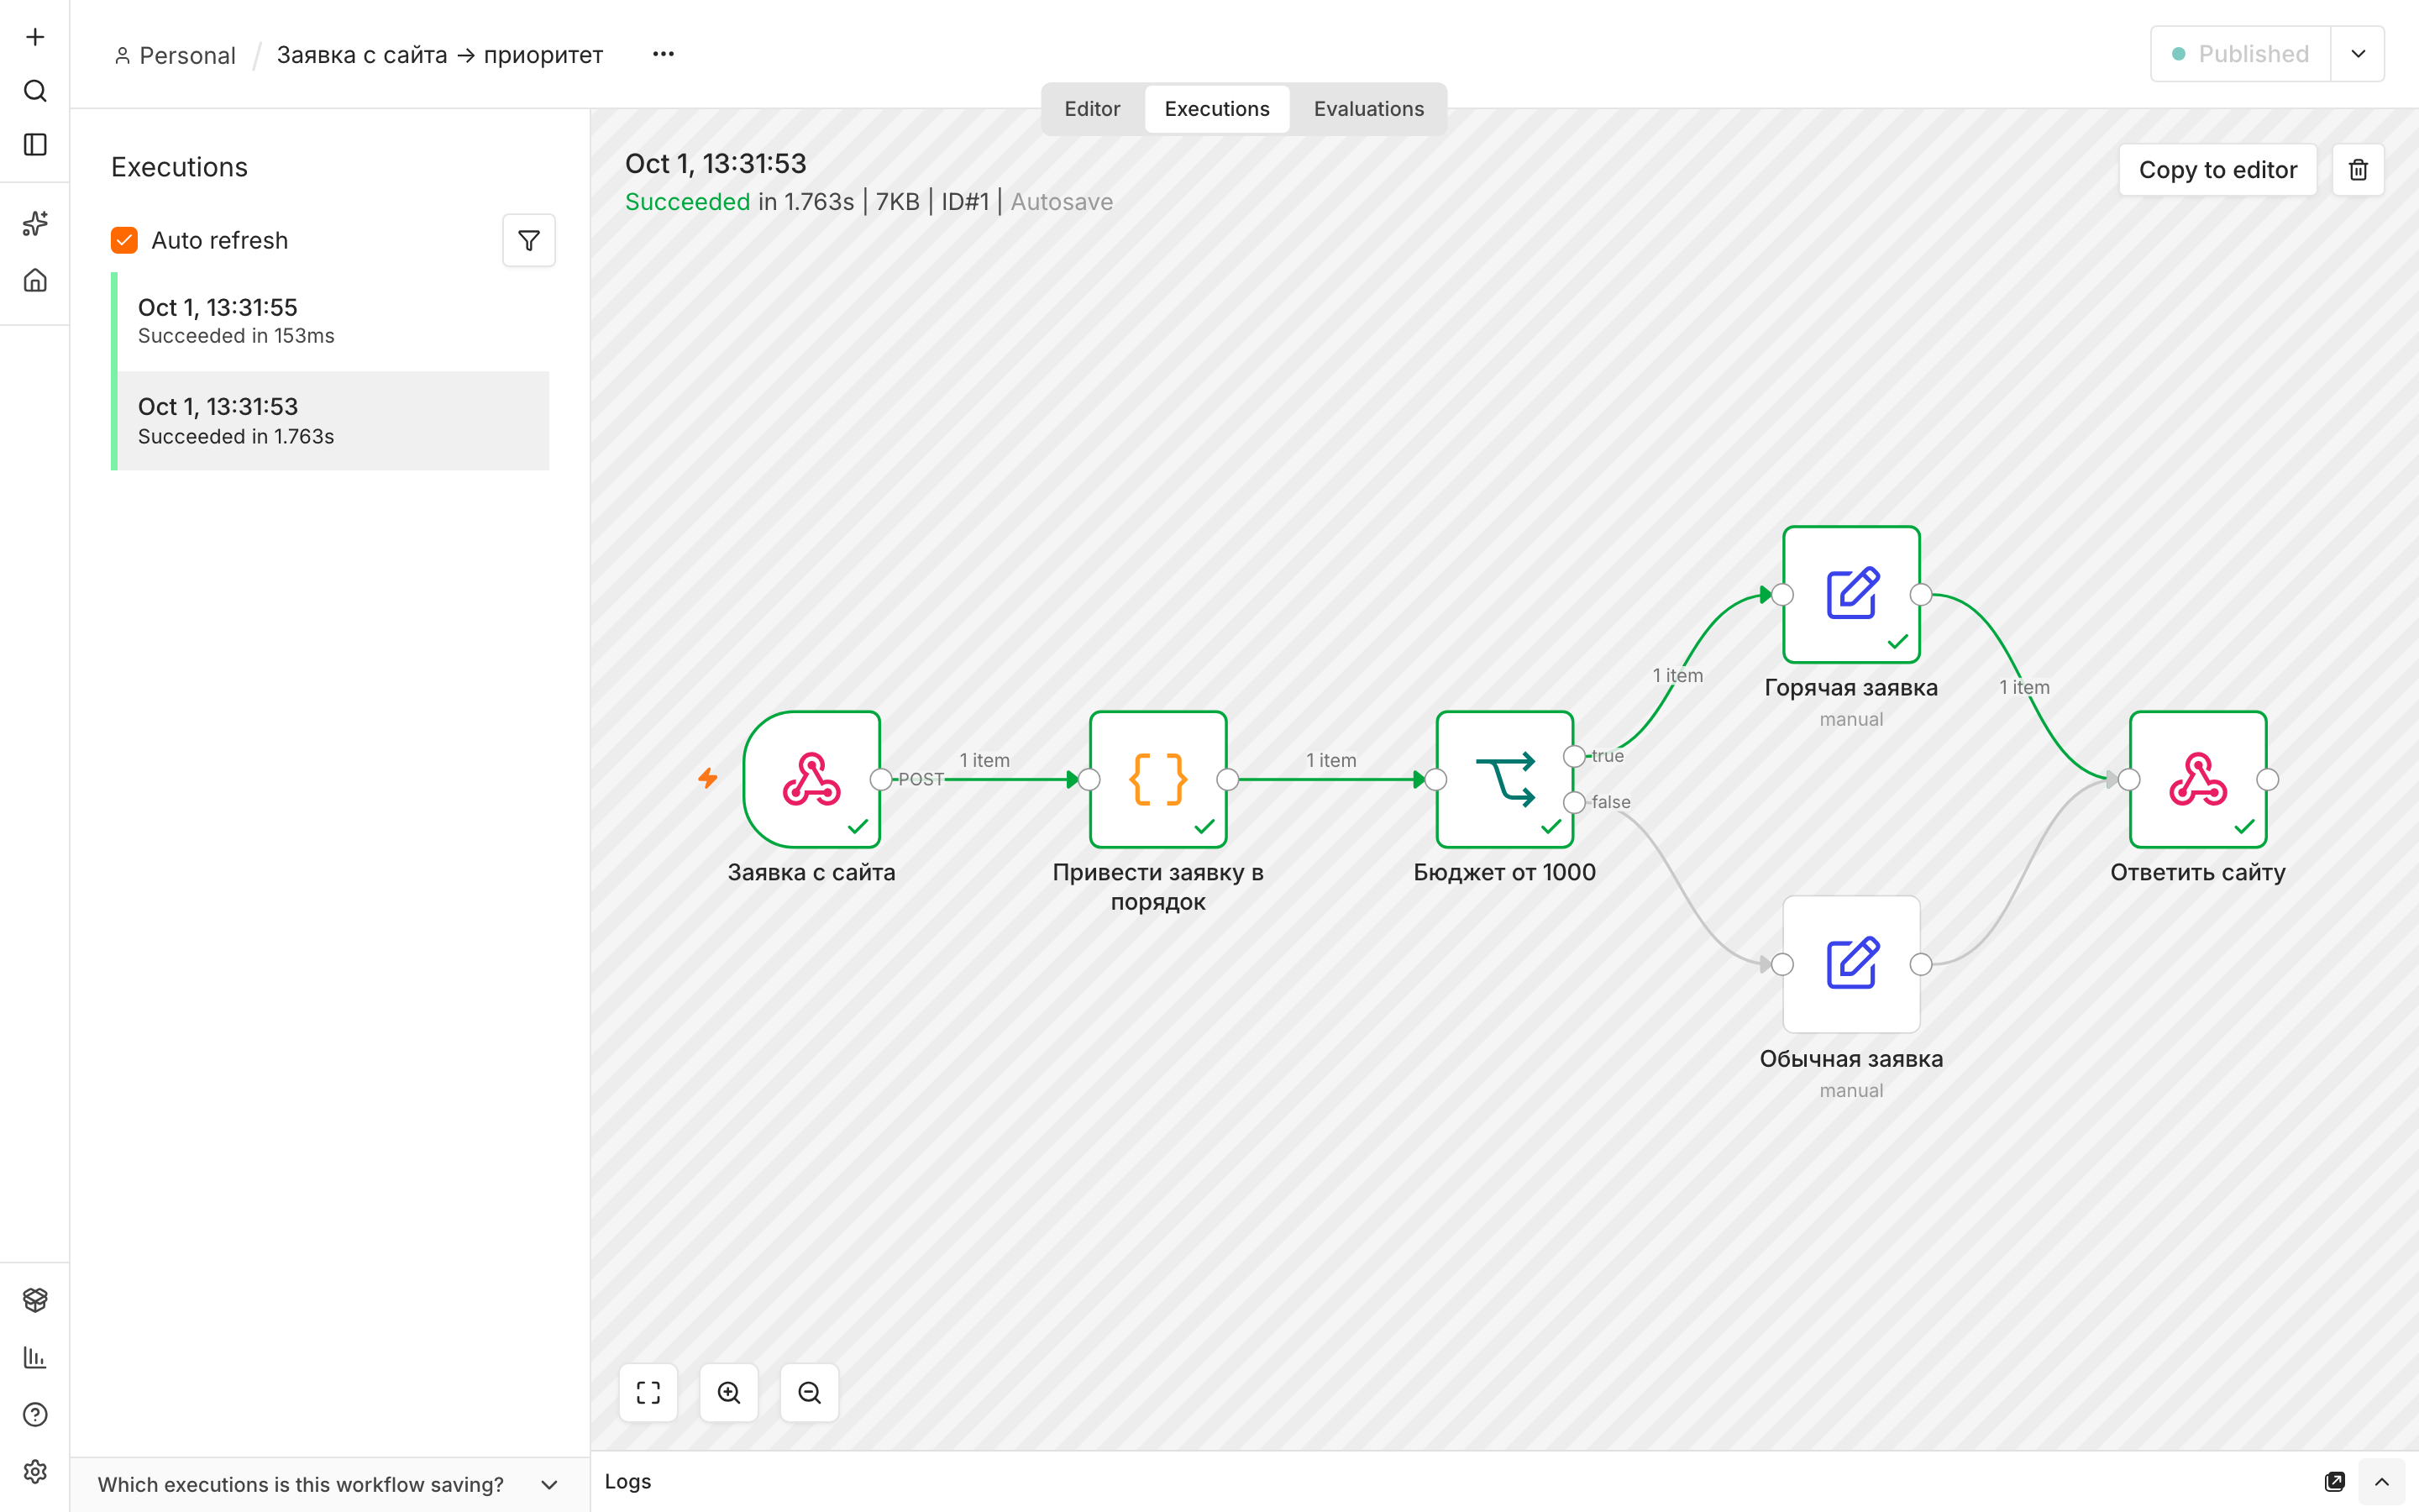Click the Copy to editor button
The height and width of the screenshot is (1512, 2419).
coord(2217,170)
